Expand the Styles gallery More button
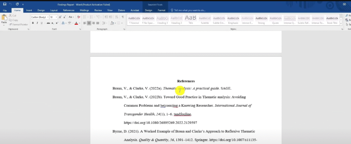This screenshot has width=351, height=144. (x=341, y=23)
